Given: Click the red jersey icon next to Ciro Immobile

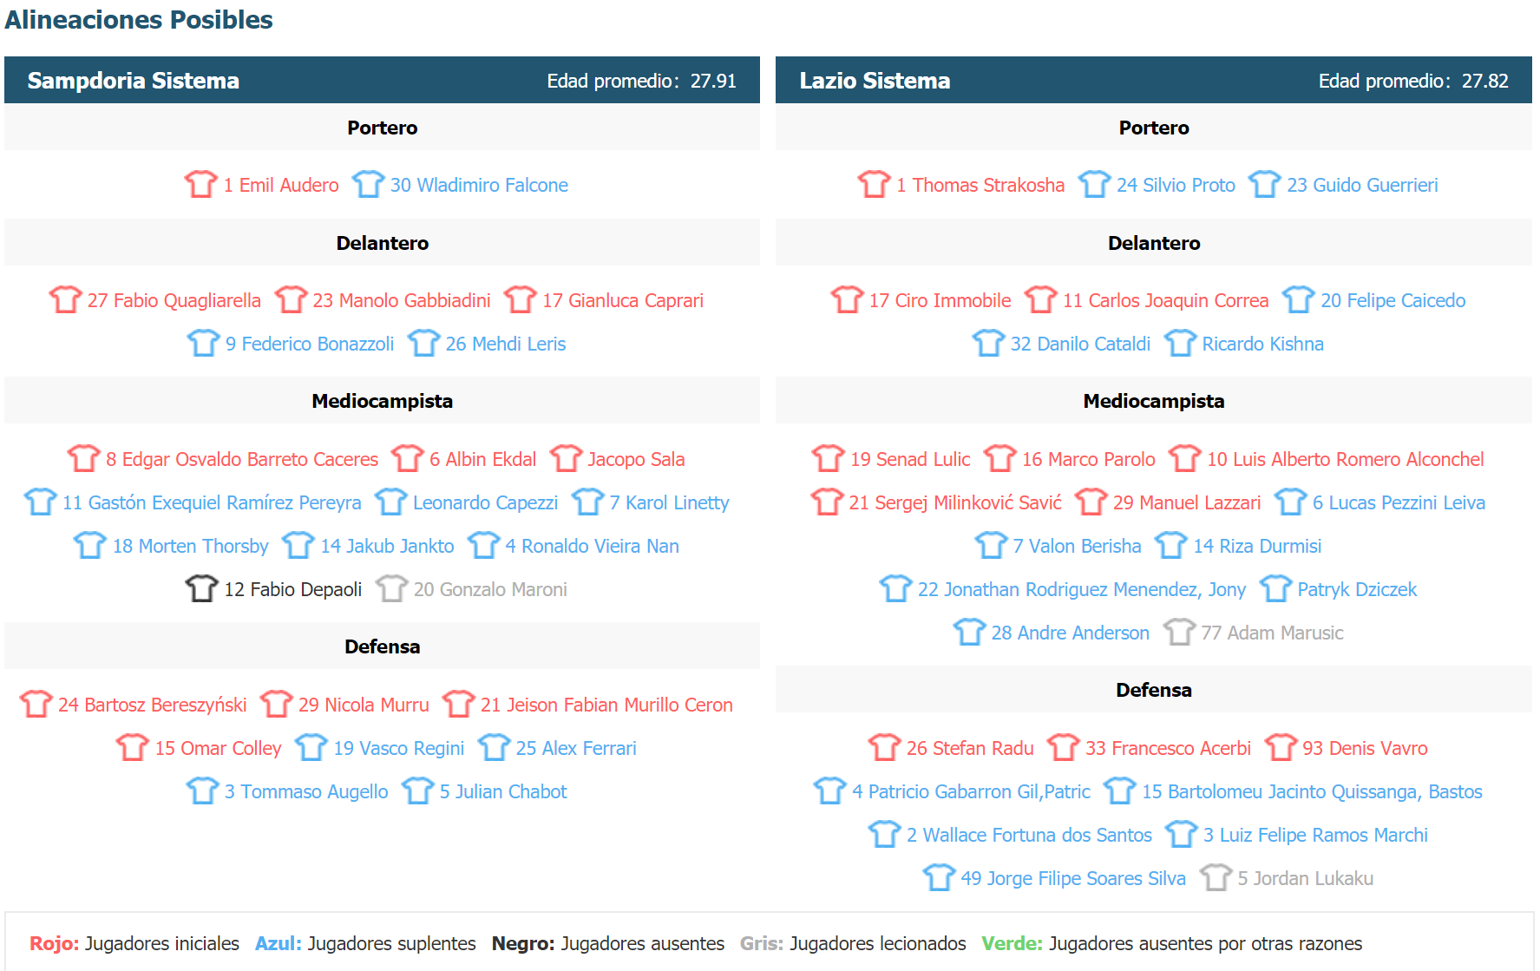Looking at the screenshot, I should (x=847, y=299).
